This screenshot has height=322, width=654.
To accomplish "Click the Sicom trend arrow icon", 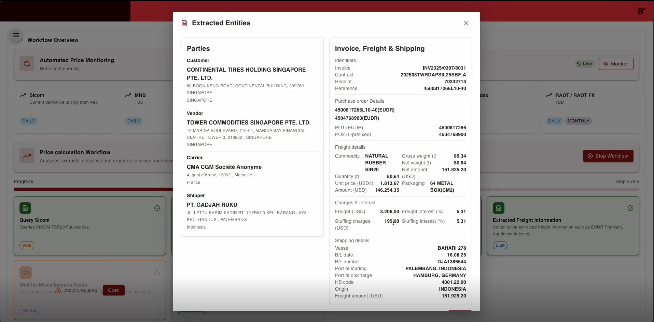I will click(23, 95).
